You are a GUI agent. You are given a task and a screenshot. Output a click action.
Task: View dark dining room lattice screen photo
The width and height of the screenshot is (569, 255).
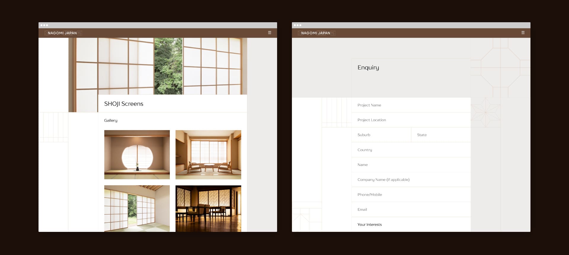point(208,208)
